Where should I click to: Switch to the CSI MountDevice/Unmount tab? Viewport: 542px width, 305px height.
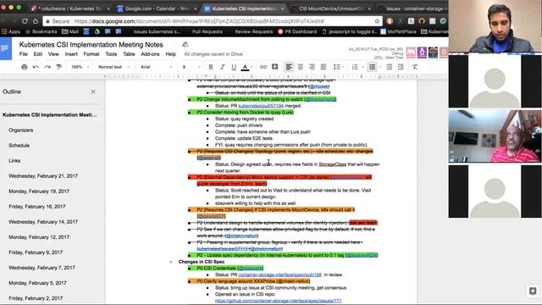tap(331, 8)
